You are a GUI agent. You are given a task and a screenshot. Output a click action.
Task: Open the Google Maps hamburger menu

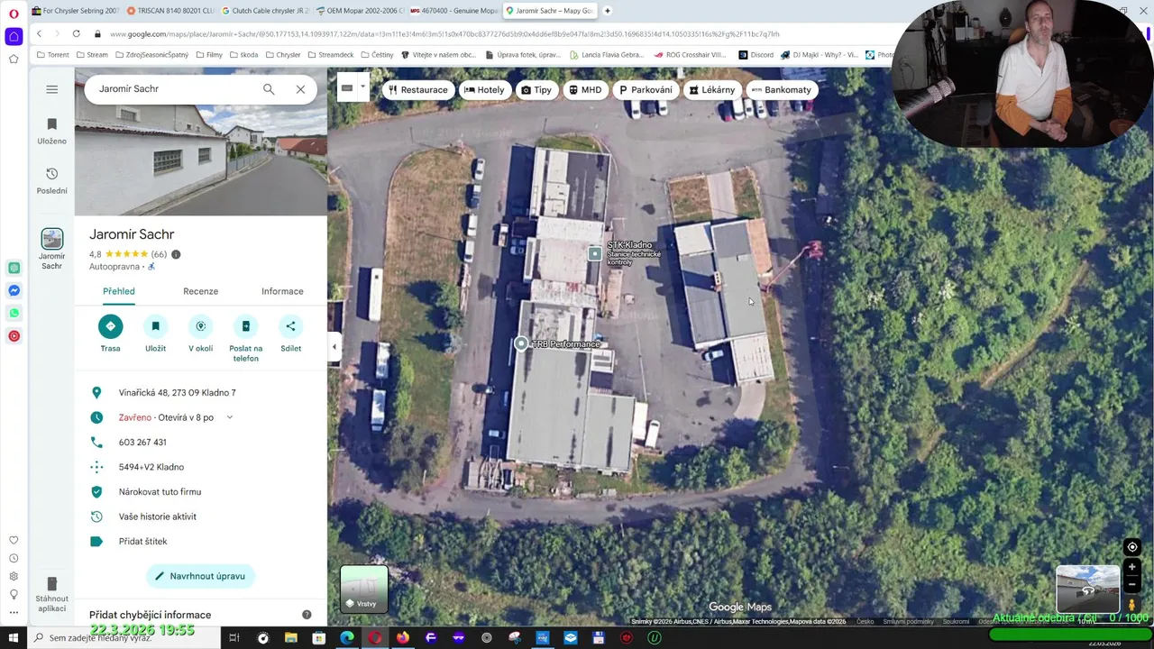(x=51, y=89)
